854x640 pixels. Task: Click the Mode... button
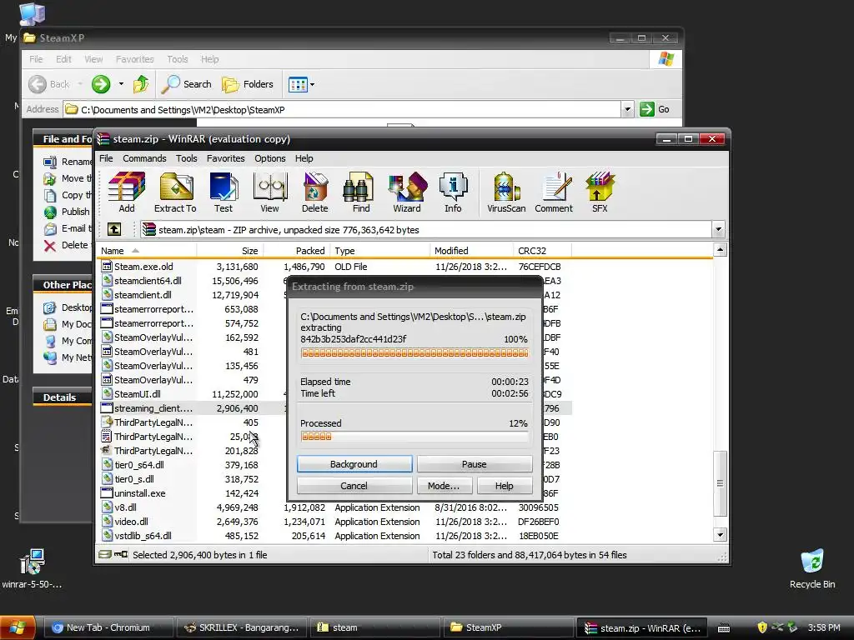pyautogui.click(x=444, y=486)
